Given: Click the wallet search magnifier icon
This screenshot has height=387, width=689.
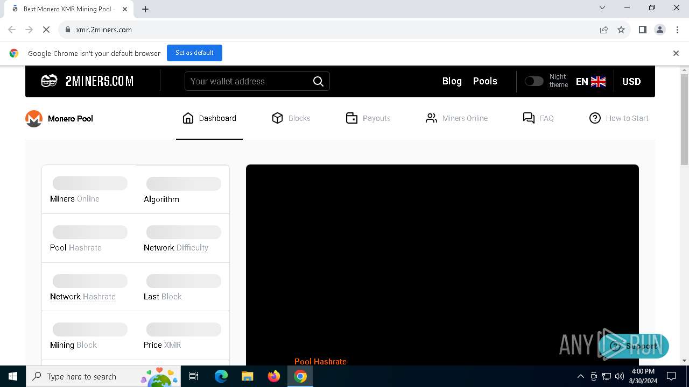Looking at the screenshot, I should tap(318, 81).
